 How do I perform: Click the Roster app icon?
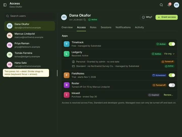tap(67, 85)
